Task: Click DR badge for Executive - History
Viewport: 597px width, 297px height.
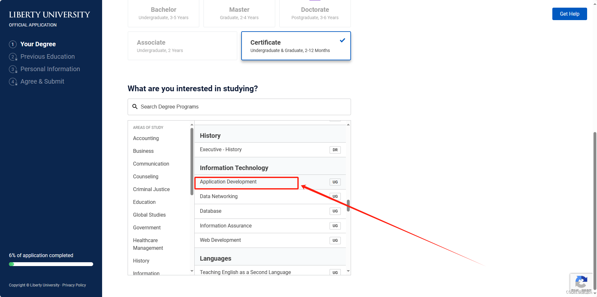Action: pos(335,150)
